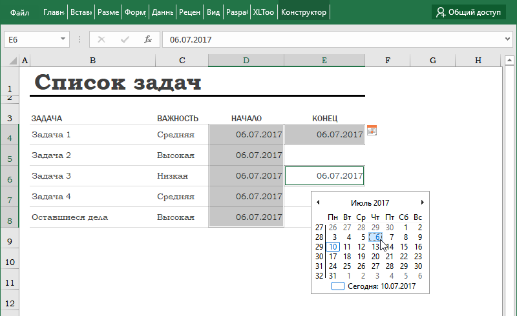Click the Общий доступ share button
The height and width of the screenshot is (316, 517).
tap(469, 12)
